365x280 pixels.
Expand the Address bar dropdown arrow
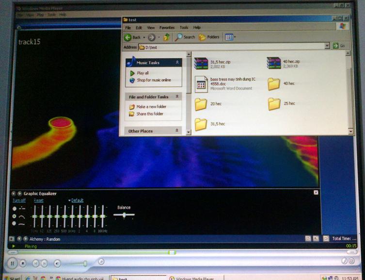coord(328,46)
